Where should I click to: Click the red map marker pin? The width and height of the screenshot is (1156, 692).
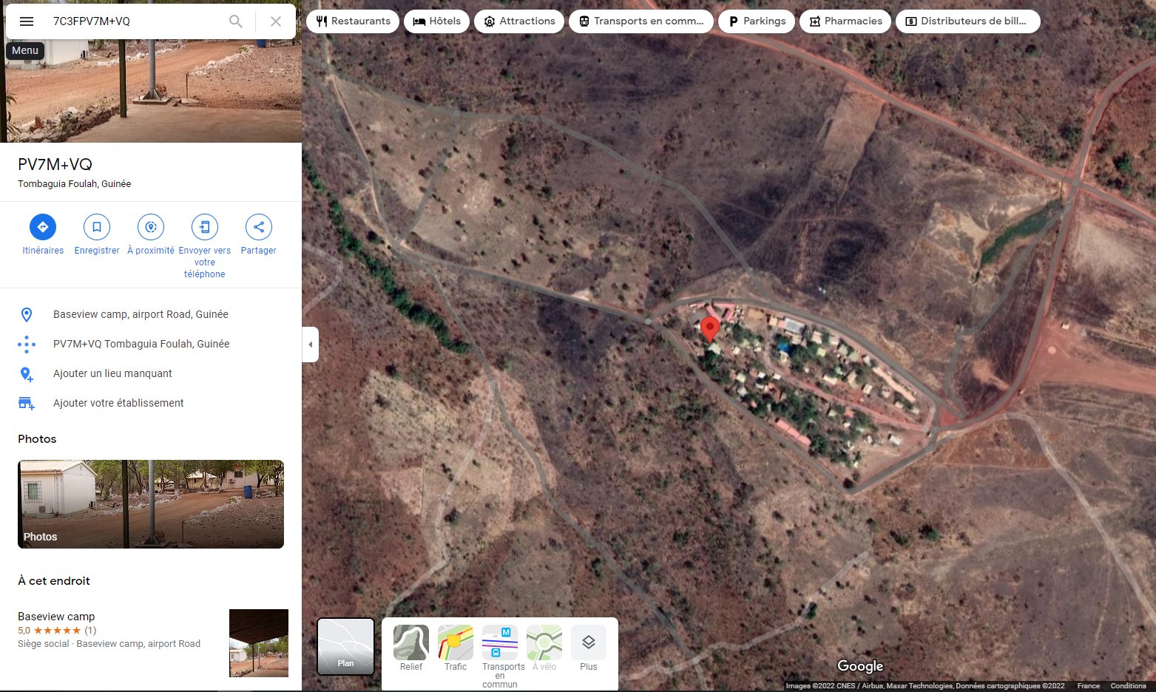710,329
